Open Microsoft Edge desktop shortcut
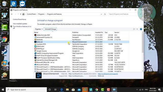 [x=13, y=4]
